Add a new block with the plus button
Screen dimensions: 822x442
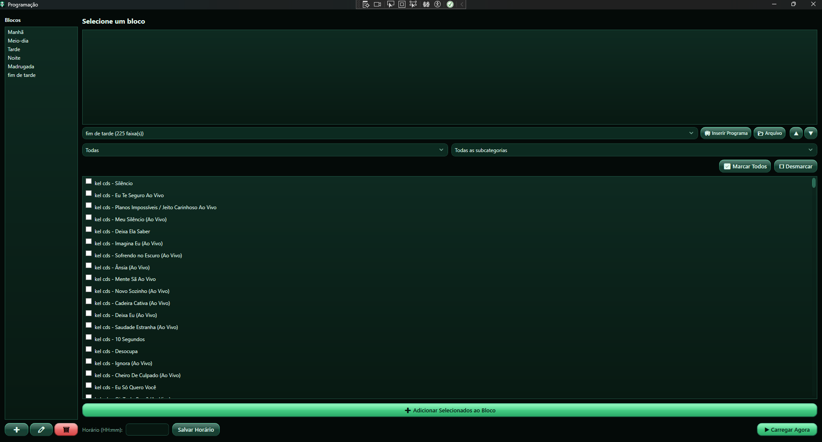pos(16,430)
